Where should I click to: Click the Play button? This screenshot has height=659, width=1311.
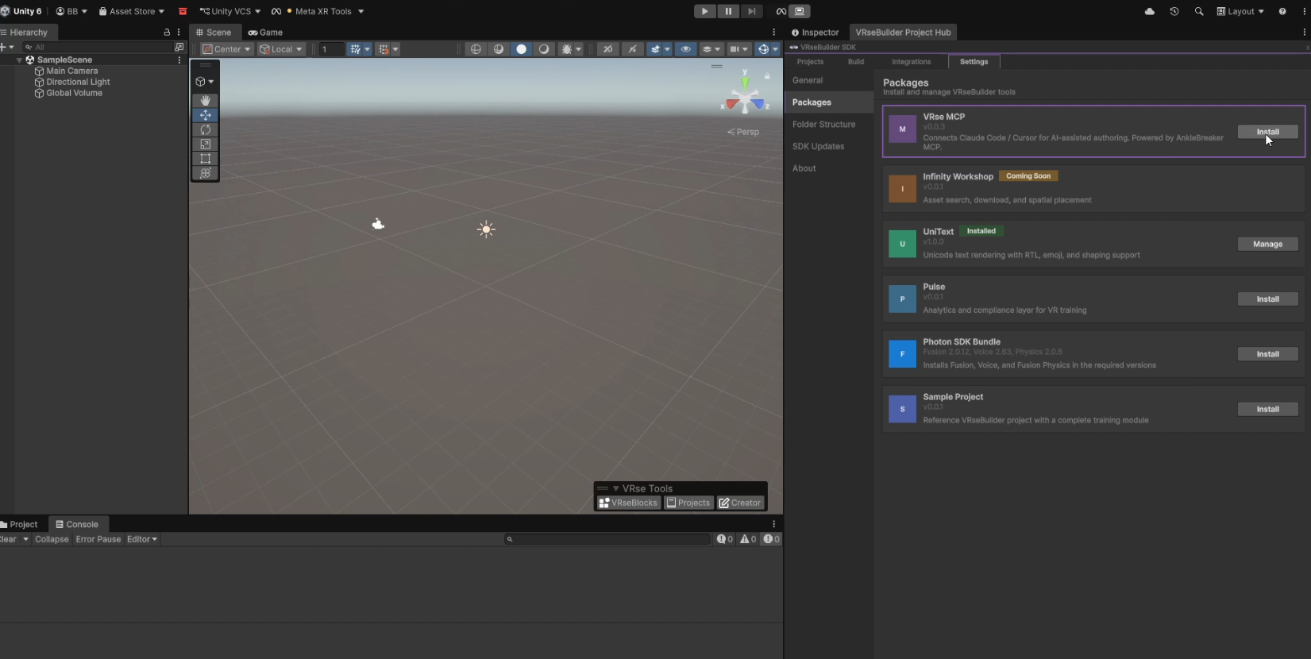coord(704,11)
